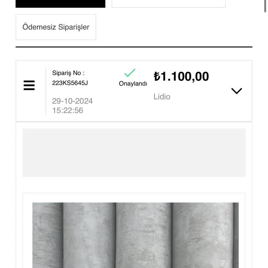The image size is (268, 268).
Task: Click the order time 15:22:56
Action: click(x=68, y=111)
